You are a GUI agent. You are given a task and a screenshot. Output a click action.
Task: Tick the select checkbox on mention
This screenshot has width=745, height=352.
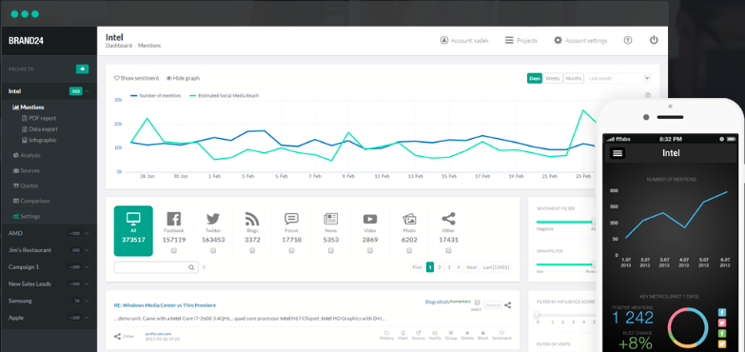point(477,303)
